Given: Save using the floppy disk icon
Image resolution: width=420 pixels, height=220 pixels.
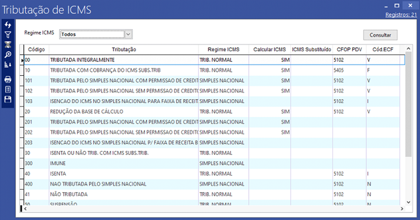Looking at the screenshot, I should click(8, 99).
